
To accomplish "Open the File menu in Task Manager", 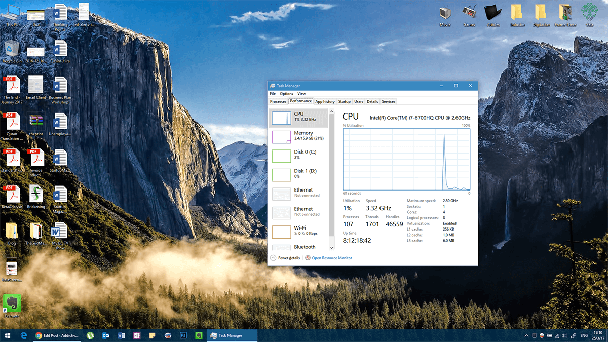I will coord(273,94).
